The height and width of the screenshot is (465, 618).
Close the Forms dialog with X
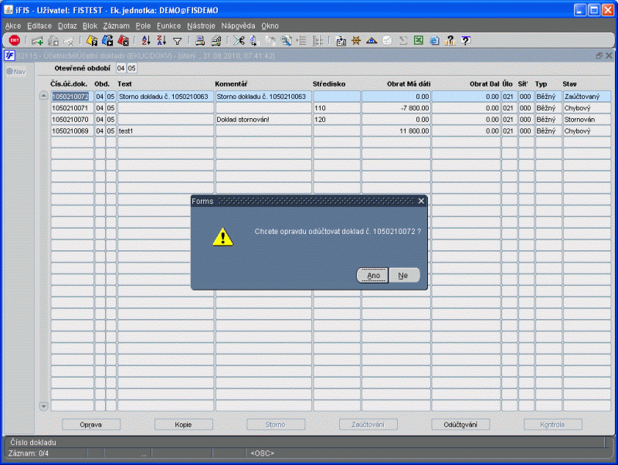421,201
